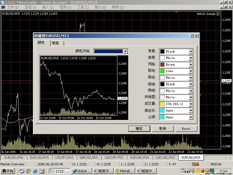Open the 阳线 Black color dropdown
This screenshot has height=175, width=233.
point(191,84)
